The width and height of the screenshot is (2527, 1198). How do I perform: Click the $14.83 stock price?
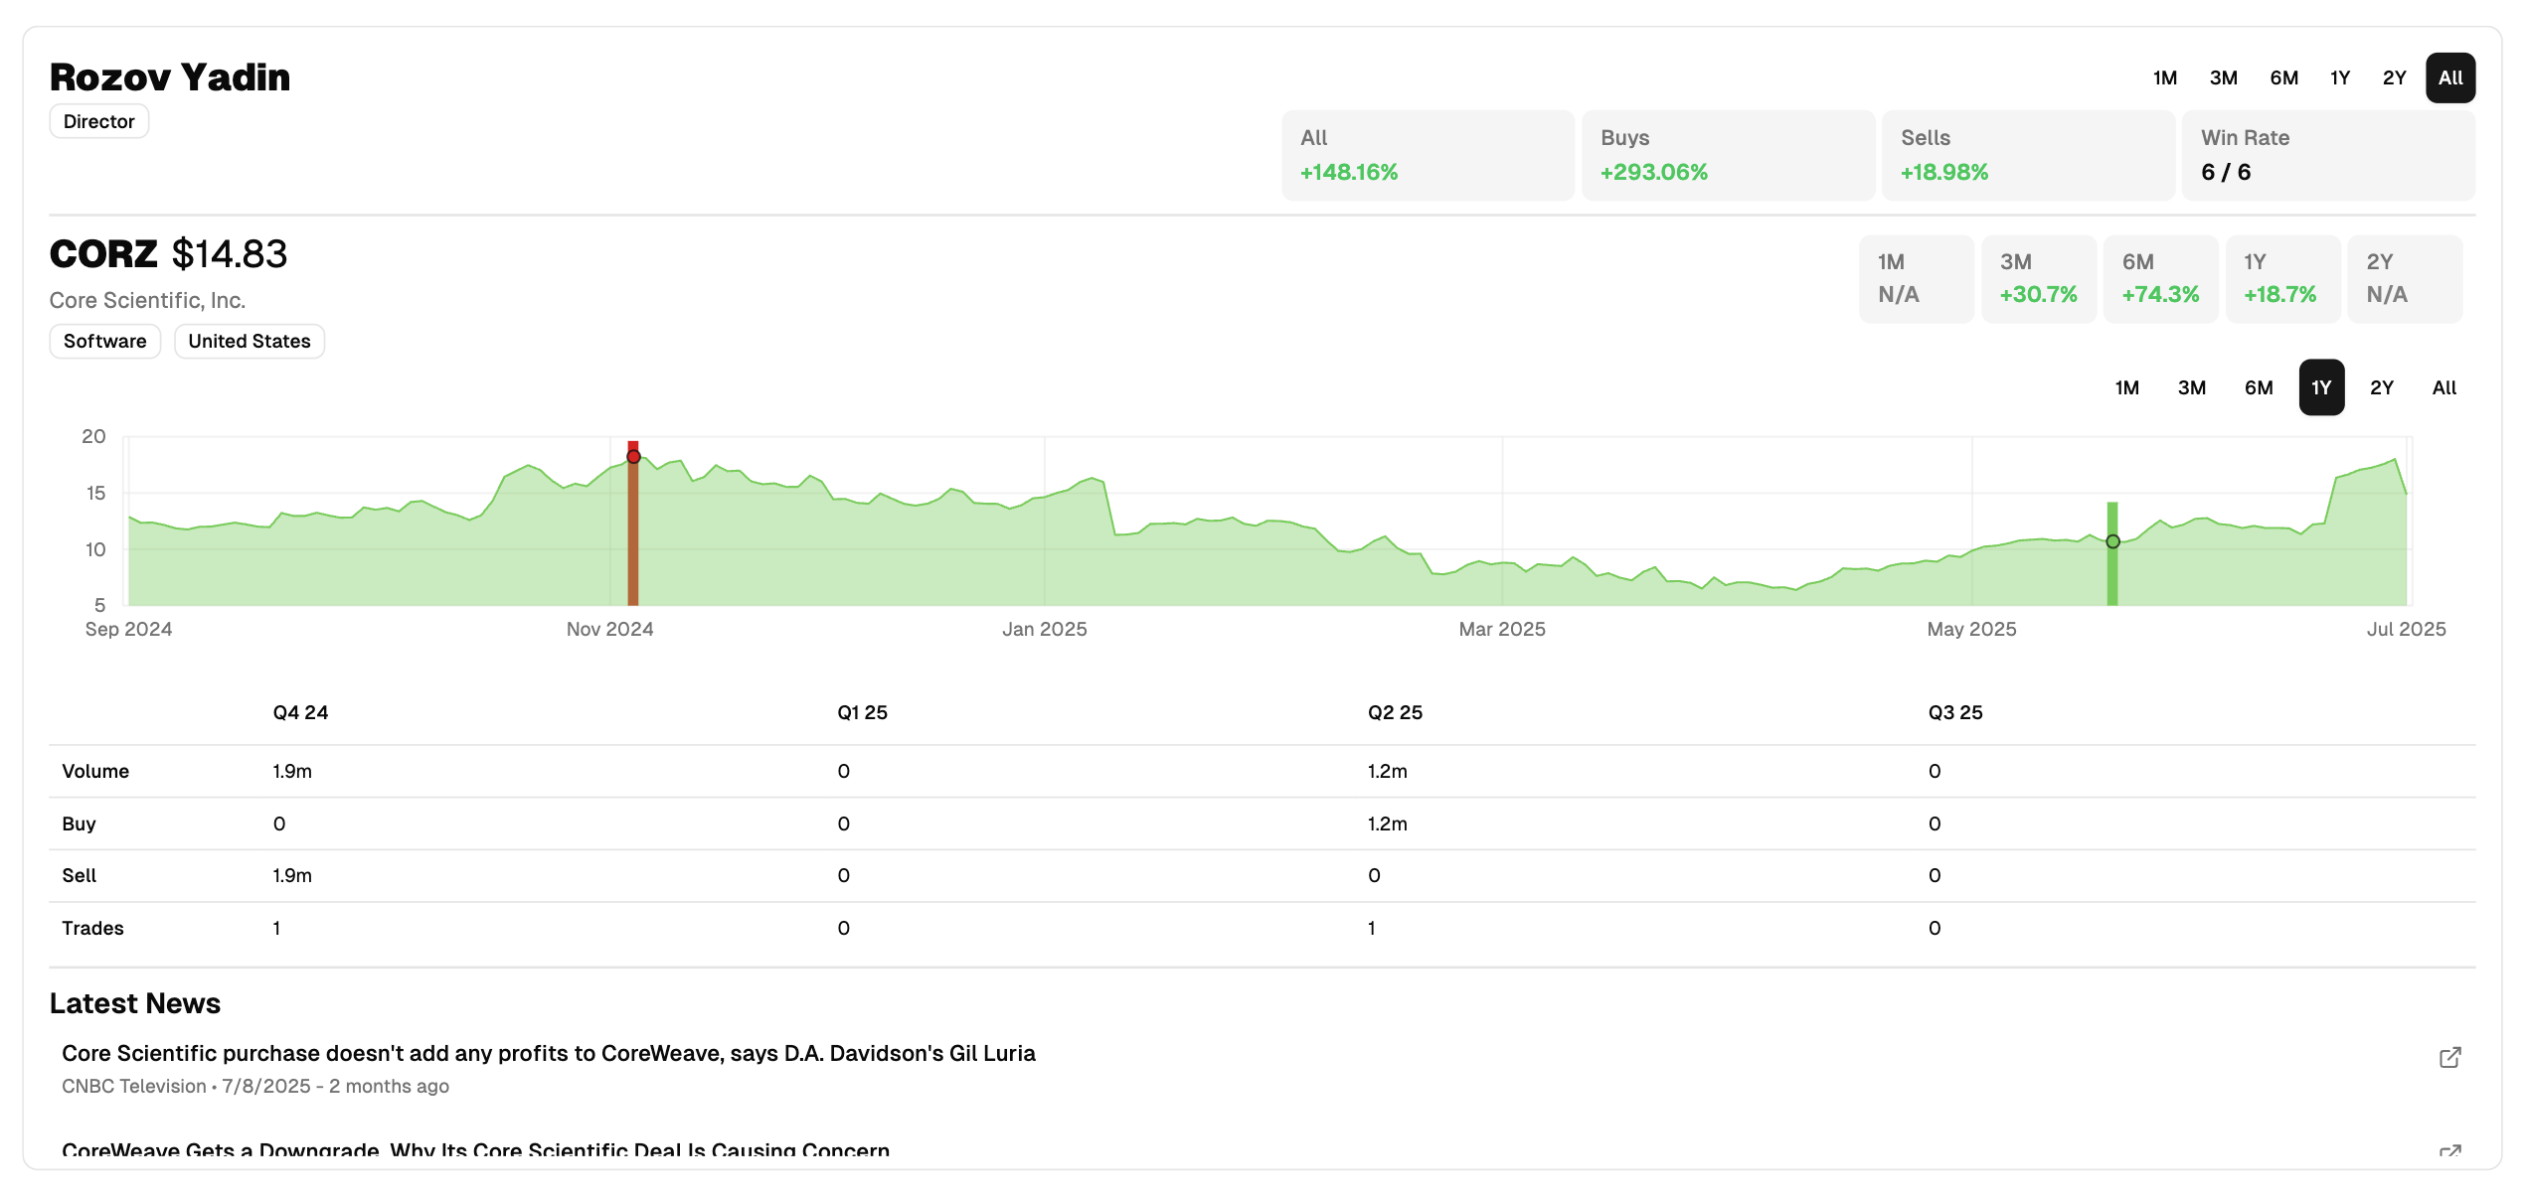click(230, 254)
